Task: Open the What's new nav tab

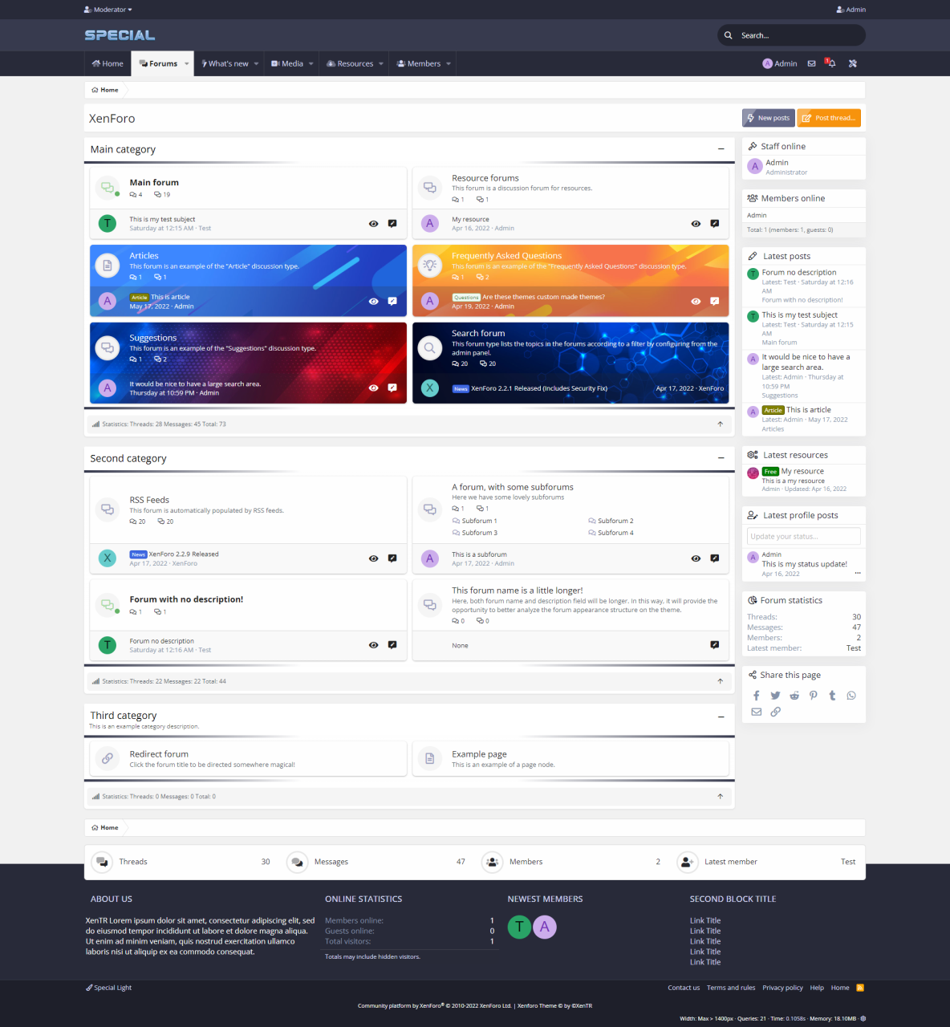Action: pyautogui.click(x=225, y=63)
